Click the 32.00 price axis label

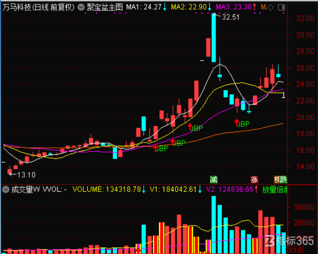305,19
